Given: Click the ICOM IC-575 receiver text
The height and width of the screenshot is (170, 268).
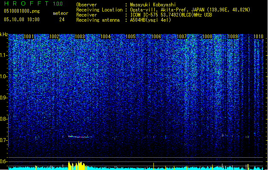Looking at the screenshot, I should tap(171, 15).
